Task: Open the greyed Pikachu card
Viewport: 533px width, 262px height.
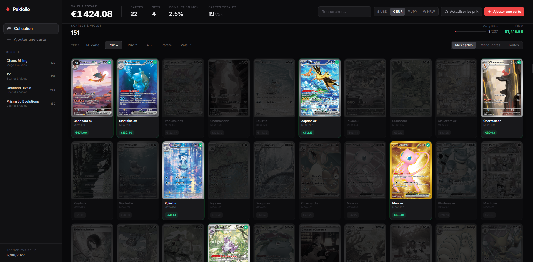Action: point(365,98)
